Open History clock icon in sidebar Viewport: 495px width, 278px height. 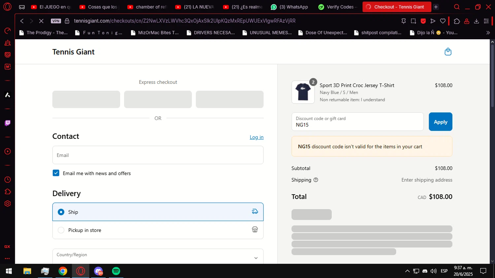pyautogui.click(x=7, y=180)
